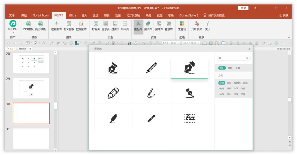Open the 背景库 background library
Image resolution: width=297 pixels, height=155 pixels.
pyautogui.click(x=169, y=26)
